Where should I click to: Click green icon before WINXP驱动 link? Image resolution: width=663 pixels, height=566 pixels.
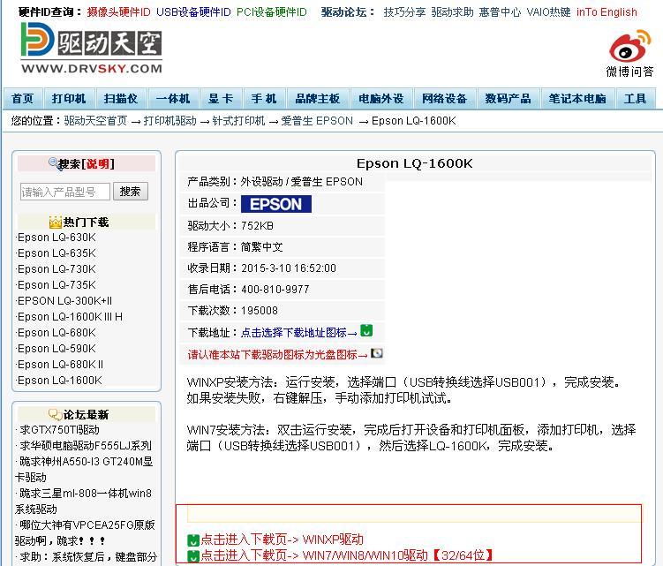pyautogui.click(x=193, y=540)
